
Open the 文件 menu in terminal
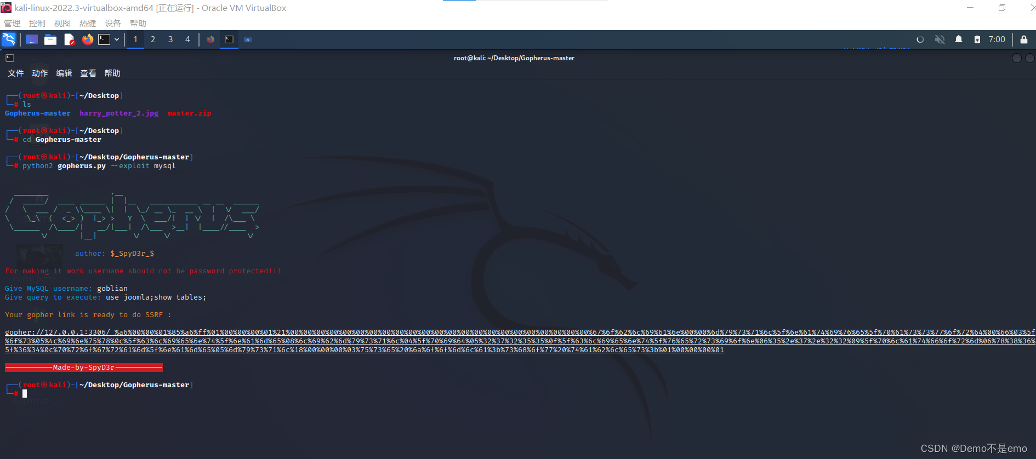(16, 73)
